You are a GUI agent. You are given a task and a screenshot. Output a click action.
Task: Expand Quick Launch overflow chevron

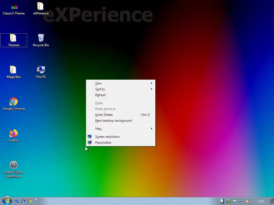pos(36,200)
